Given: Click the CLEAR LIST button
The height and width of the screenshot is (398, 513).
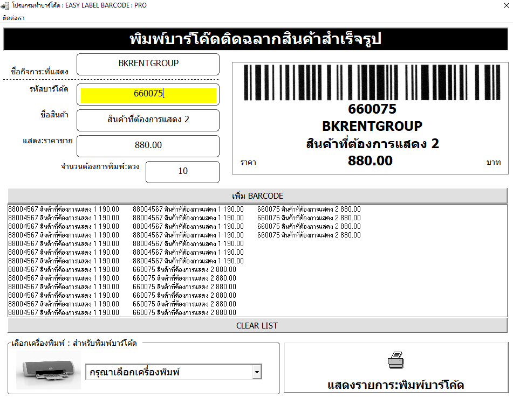Looking at the screenshot, I should click(x=257, y=325).
